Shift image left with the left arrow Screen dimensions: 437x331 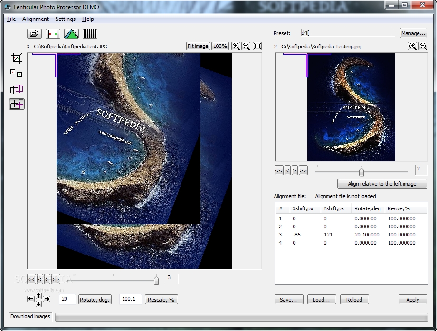(x=31, y=299)
